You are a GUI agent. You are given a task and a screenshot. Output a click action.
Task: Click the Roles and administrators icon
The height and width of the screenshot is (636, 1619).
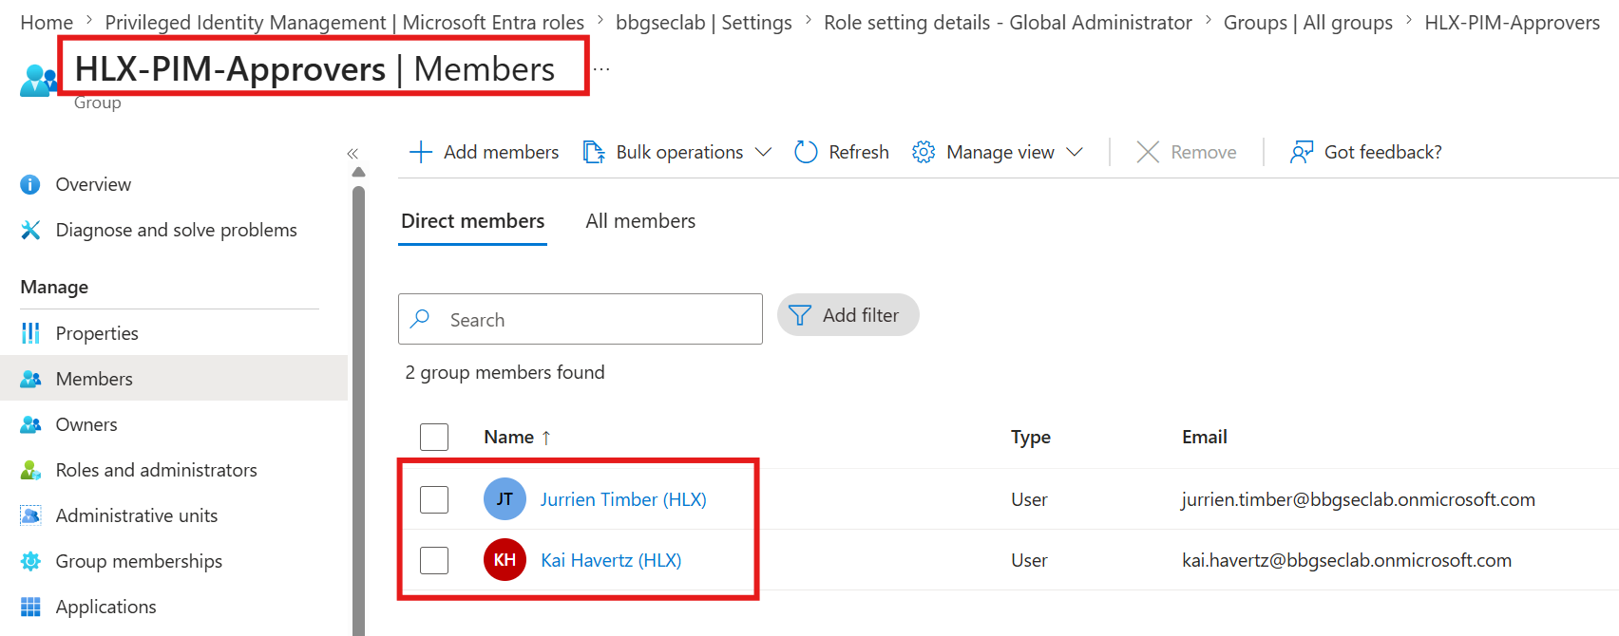(30, 470)
